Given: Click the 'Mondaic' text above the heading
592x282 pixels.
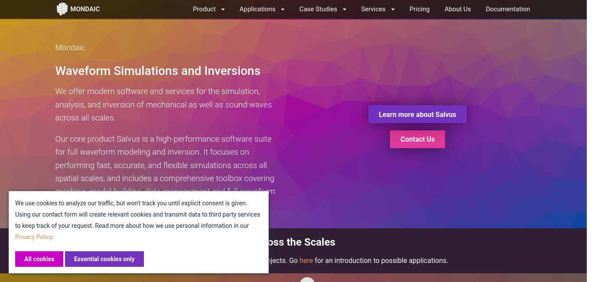Looking at the screenshot, I should point(70,48).
